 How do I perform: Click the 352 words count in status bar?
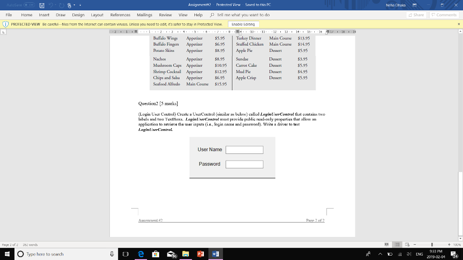click(30, 245)
